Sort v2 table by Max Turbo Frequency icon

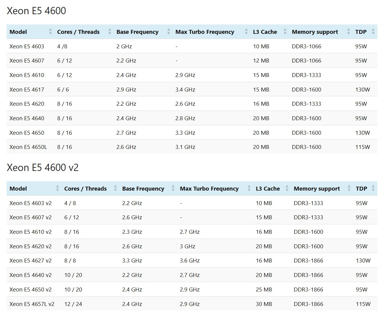[249, 188]
